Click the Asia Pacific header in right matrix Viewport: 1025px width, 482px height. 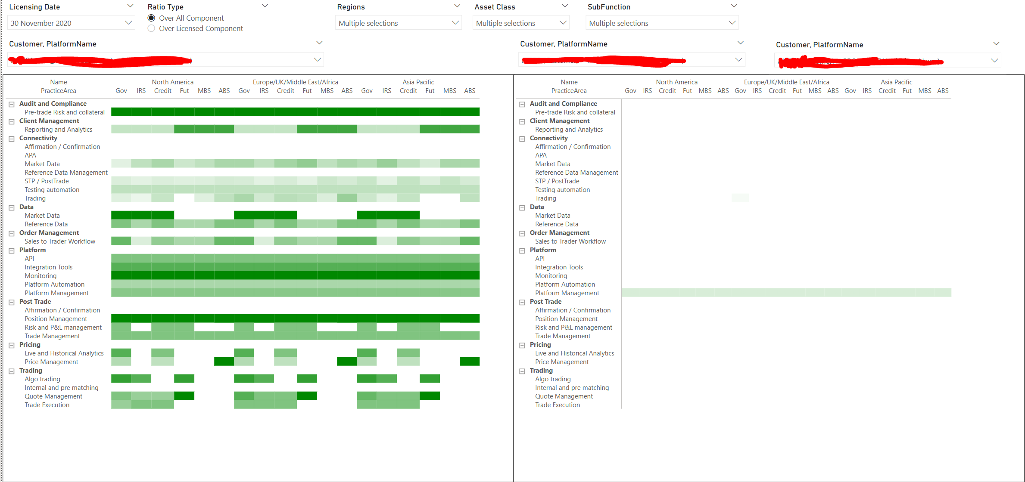tap(896, 82)
